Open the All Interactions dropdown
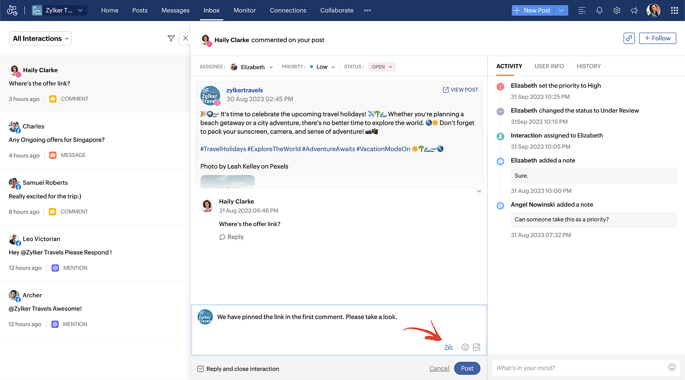 40,38
